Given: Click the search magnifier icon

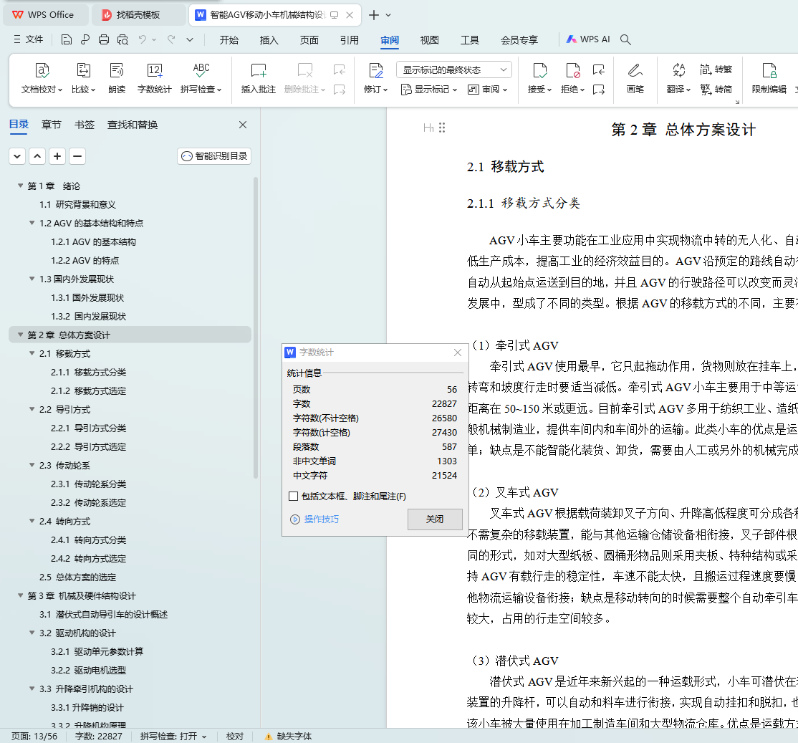Looking at the screenshot, I should 625,39.
